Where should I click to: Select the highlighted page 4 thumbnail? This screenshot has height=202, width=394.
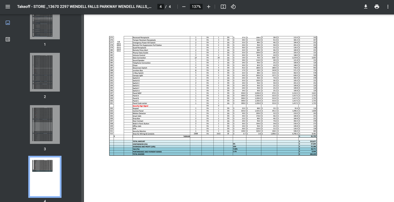tap(45, 176)
